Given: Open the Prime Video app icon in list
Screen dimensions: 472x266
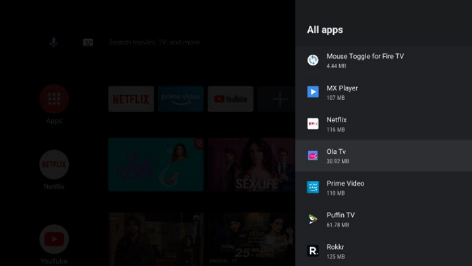Looking at the screenshot, I should coord(313,187).
